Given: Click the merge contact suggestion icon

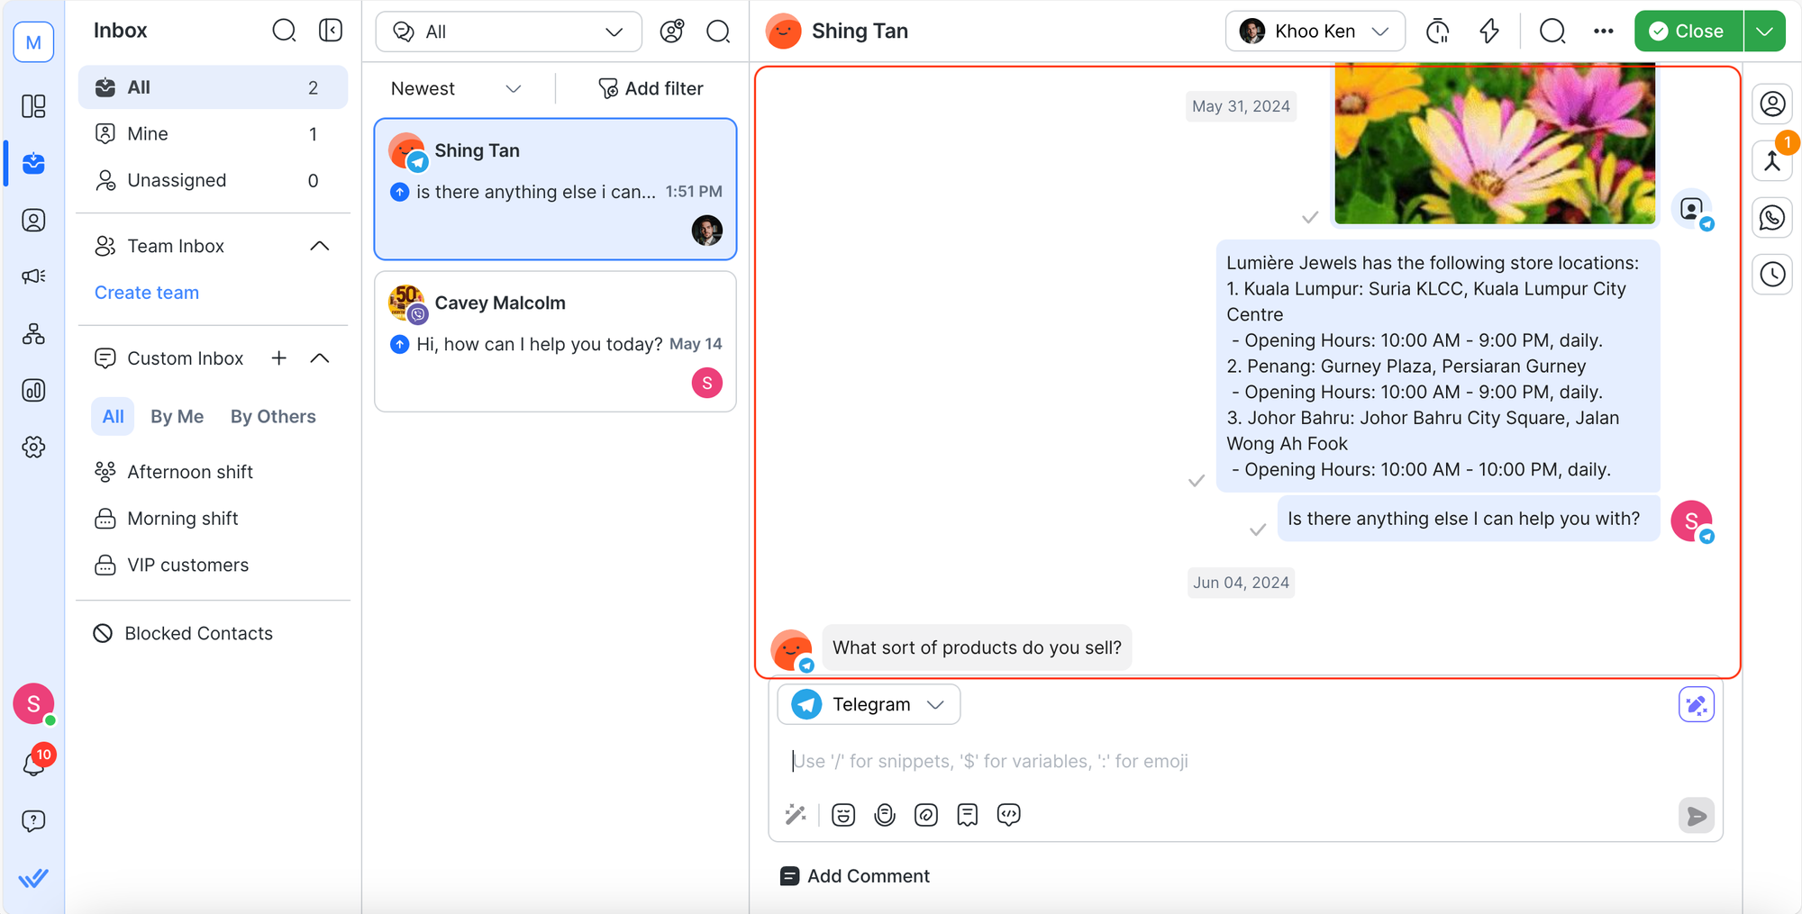Looking at the screenshot, I should (1772, 161).
